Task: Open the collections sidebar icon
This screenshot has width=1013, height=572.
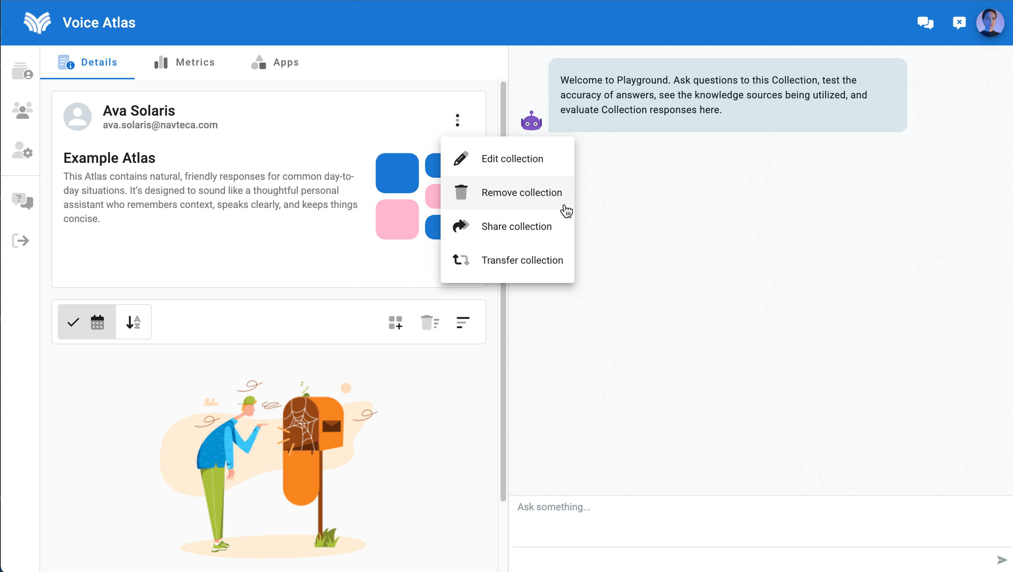Action: pyautogui.click(x=22, y=71)
